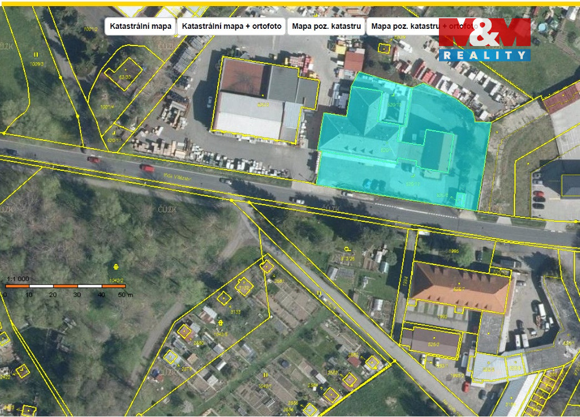Click garden symbol at parcel 1042/5
580x417 pixels.
[x=220, y=322]
